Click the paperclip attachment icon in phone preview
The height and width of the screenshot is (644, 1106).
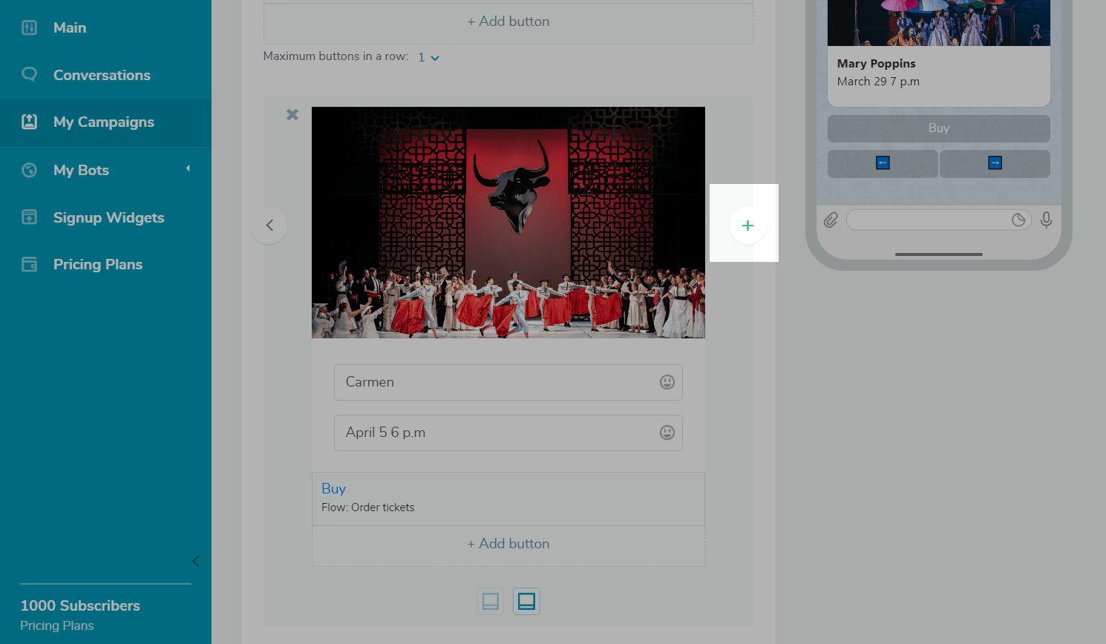[x=831, y=220]
